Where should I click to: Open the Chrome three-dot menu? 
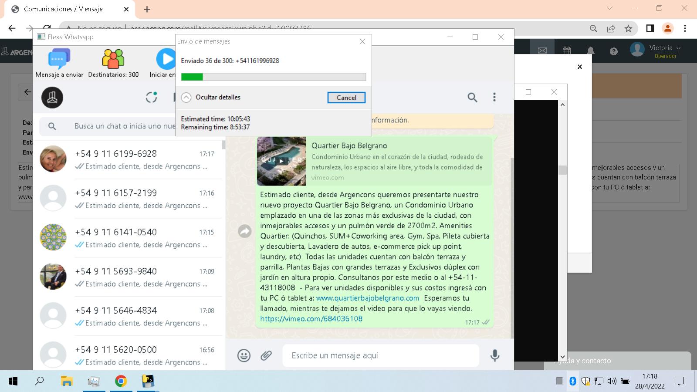(x=685, y=28)
